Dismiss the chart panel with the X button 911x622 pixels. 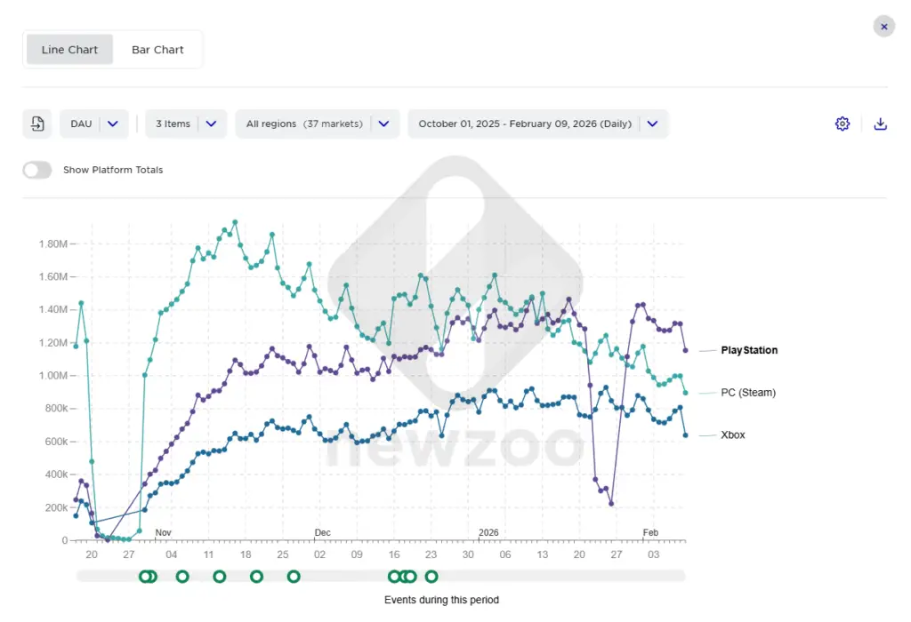(x=883, y=26)
